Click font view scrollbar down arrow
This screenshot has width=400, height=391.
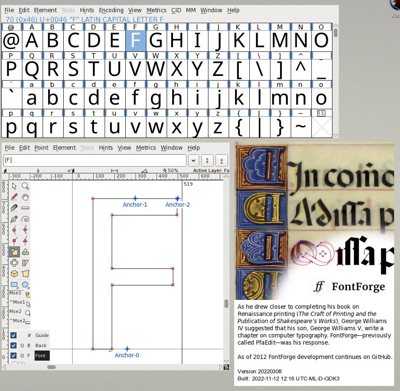point(336,135)
